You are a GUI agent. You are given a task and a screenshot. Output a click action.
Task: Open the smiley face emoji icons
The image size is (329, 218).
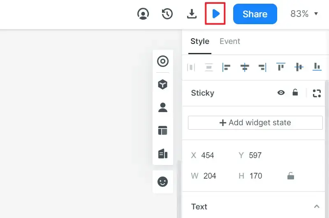click(x=162, y=181)
